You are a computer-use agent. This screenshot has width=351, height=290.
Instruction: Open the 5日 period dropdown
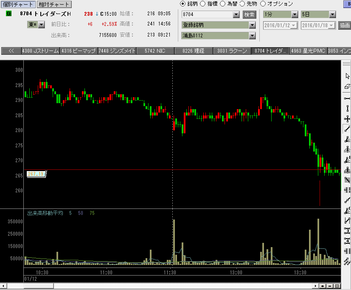click(x=332, y=15)
